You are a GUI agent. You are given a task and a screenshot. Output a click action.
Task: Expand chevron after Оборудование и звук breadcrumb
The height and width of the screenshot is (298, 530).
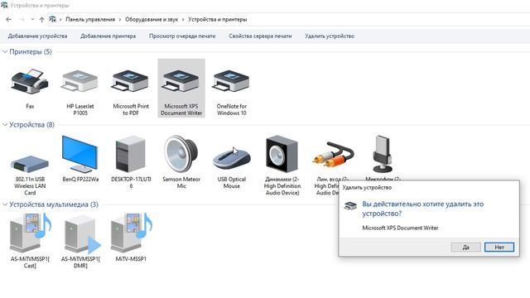coord(183,20)
